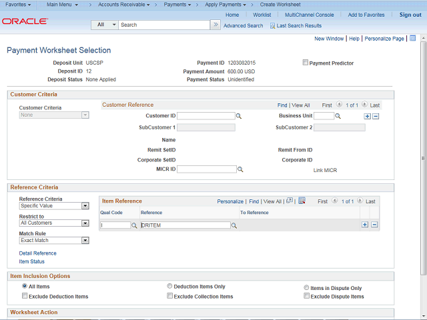The width and height of the screenshot is (427, 320).
Task: Select Deduction Items Only radio button
Action: point(169,286)
